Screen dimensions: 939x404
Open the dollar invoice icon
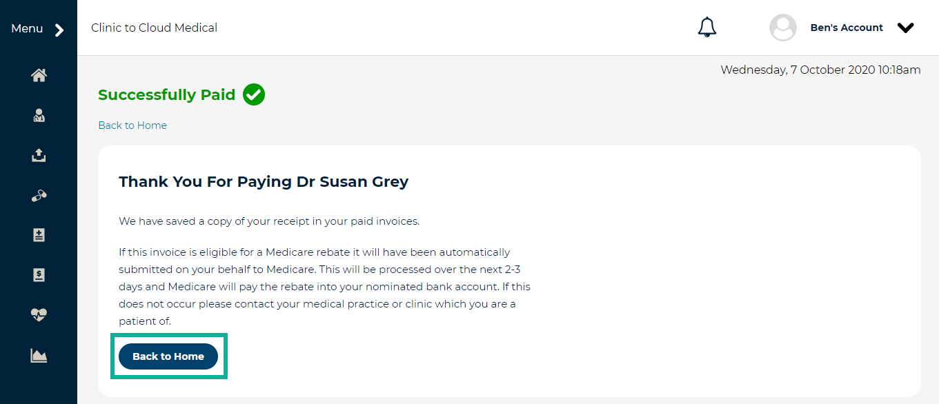39,275
